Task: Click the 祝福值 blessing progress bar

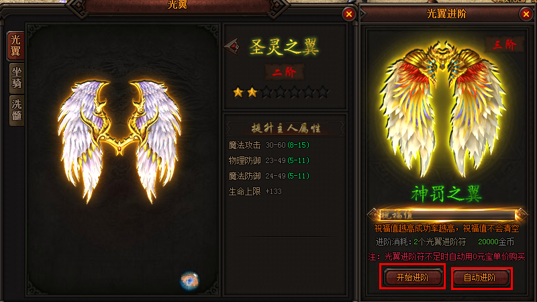Action: coord(447,215)
